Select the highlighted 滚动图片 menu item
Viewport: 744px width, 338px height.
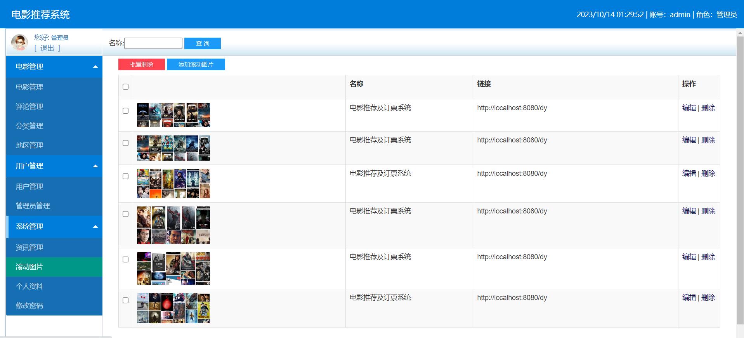click(x=54, y=267)
